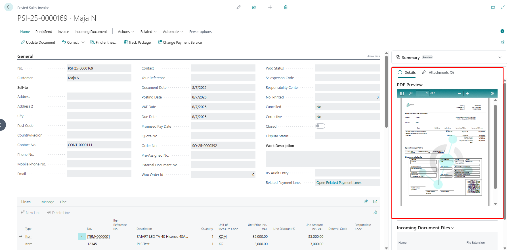Collapse the Summary panel chevron
Viewport: 518px width, 250px height.
500,58
